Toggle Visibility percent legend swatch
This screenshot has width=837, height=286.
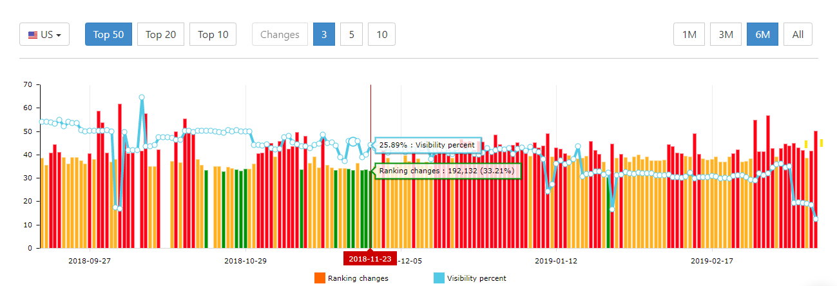439,278
